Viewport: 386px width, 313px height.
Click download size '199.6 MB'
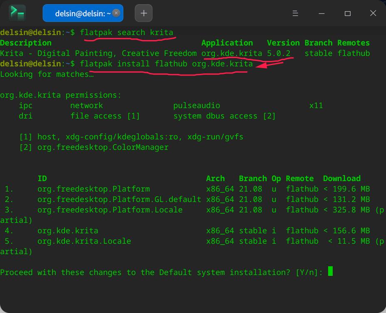click(351, 189)
